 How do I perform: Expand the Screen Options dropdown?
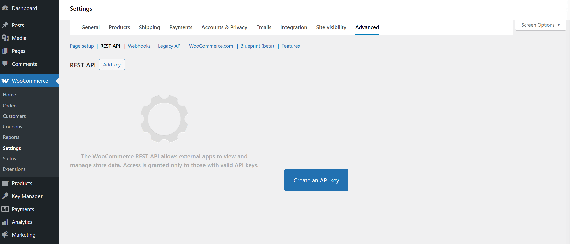(x=541, y=25)
